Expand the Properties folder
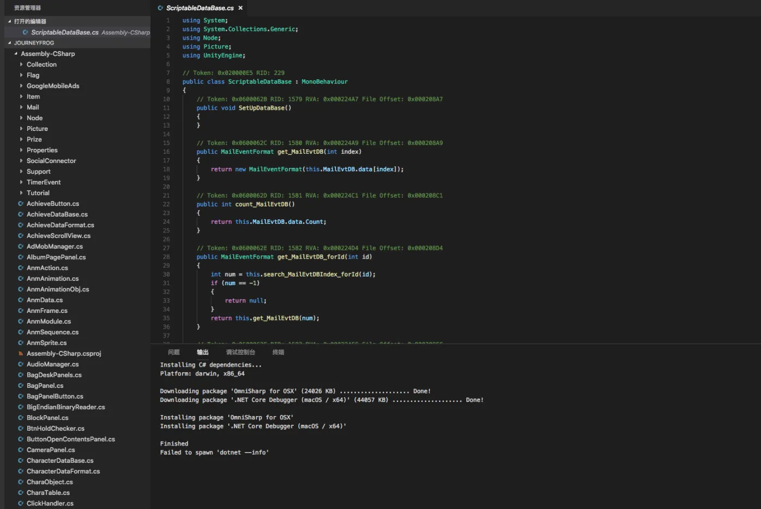The width and height of the screenshot is (761, 509). coord(21,150)
